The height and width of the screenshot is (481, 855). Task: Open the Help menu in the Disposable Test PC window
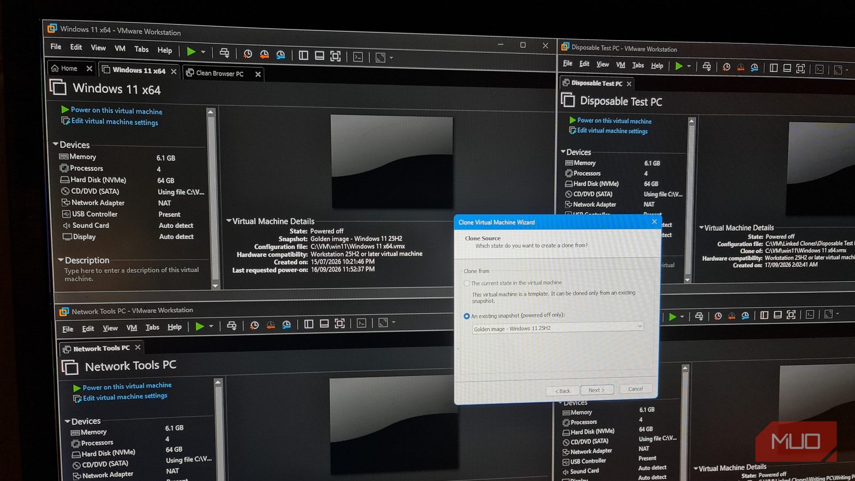coord(657,65)
